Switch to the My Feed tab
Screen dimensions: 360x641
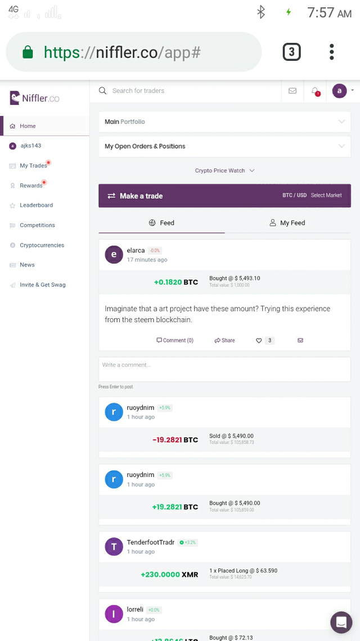pos(287,223)
